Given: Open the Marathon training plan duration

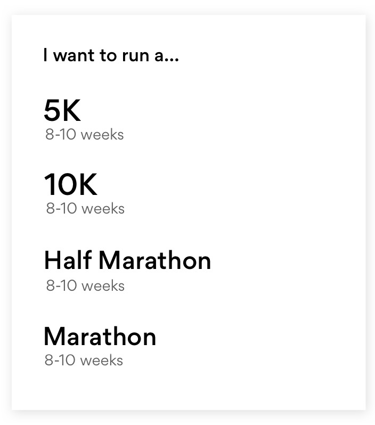Looking at the screenshot, I should pos(84,361).
